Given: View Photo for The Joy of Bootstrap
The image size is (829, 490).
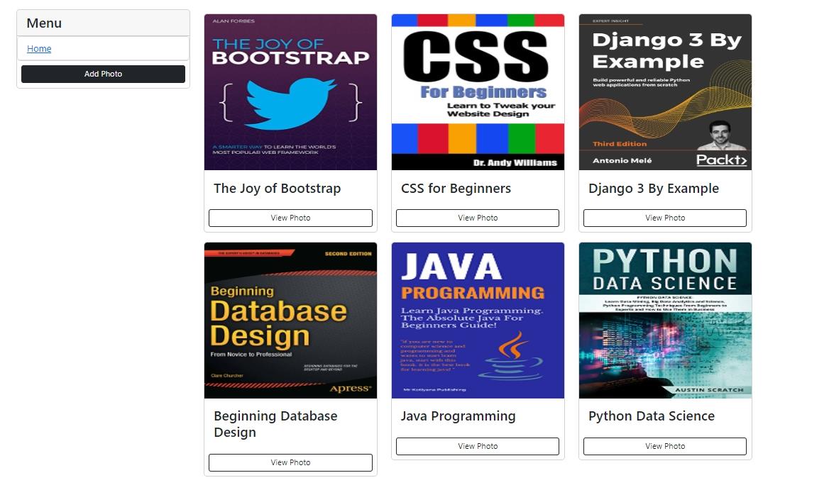Looking at the screenshot, I should (290, 218).
